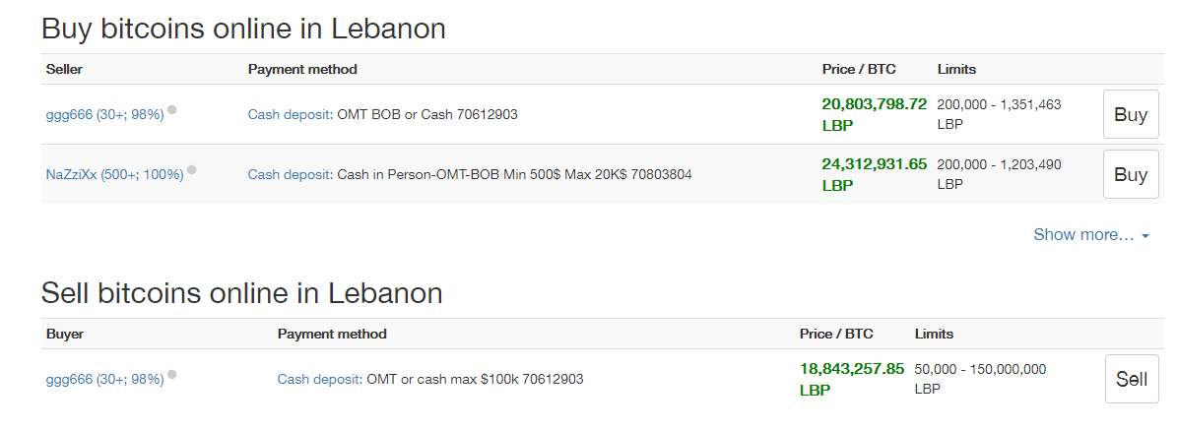This screenshot has width=1177, height=430.
Task: Expand the Show more listings arrow
Action: [x=1145, y=235]
